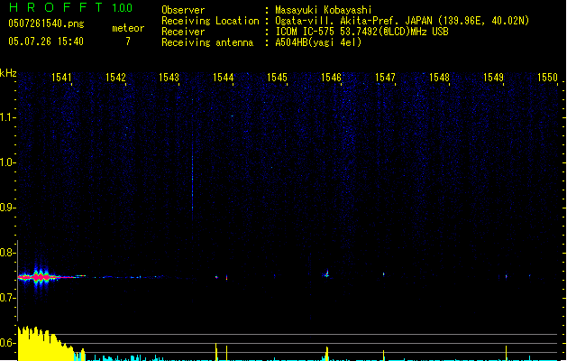Click the kHz axis unit label
This screenshot has width=567, height=361.
point(8,73)
